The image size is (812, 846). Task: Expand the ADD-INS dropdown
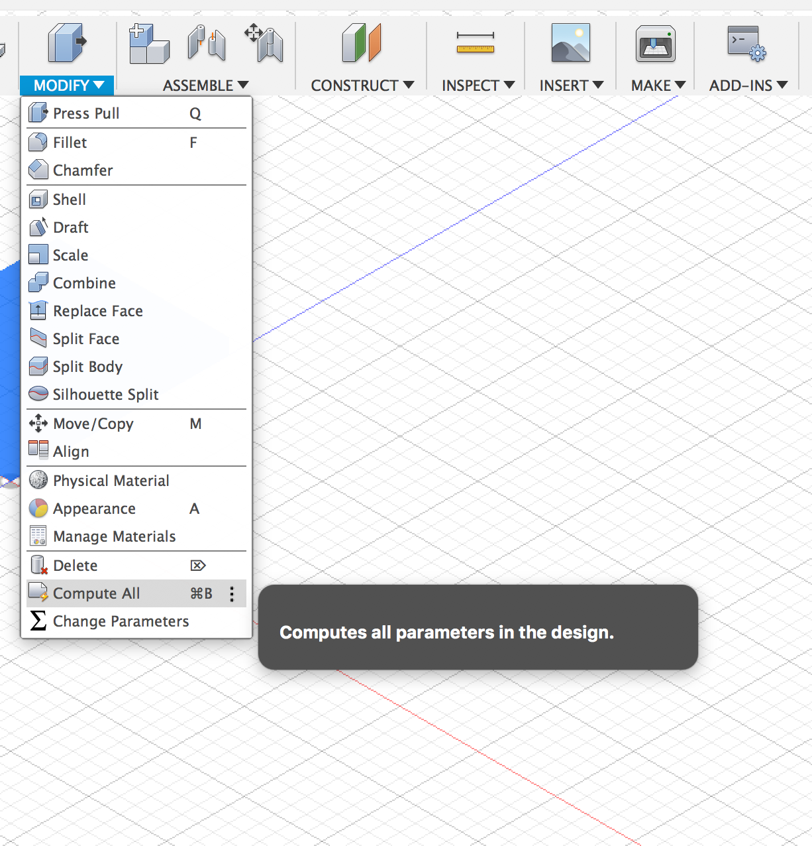click(x=748, y=86)
